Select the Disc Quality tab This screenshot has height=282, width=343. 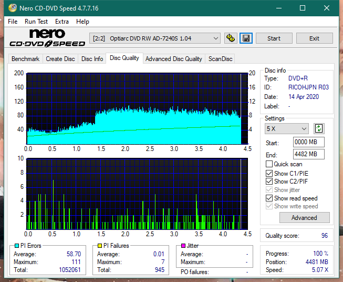click(124, 58)
